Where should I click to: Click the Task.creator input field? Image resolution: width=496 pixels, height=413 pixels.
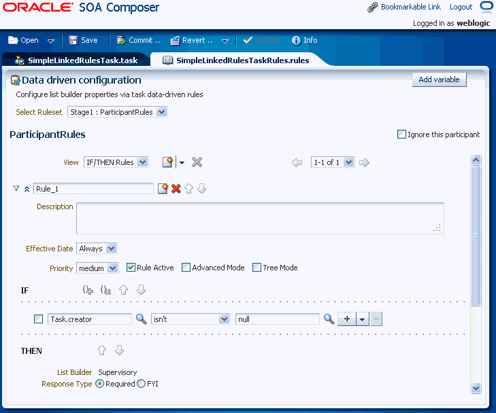[90, 319]
